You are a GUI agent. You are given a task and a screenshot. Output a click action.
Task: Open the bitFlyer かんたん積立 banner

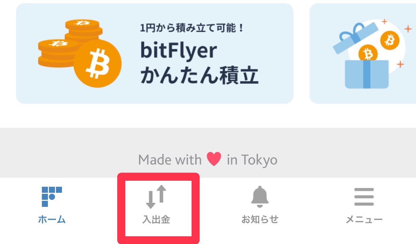[155, 54]
